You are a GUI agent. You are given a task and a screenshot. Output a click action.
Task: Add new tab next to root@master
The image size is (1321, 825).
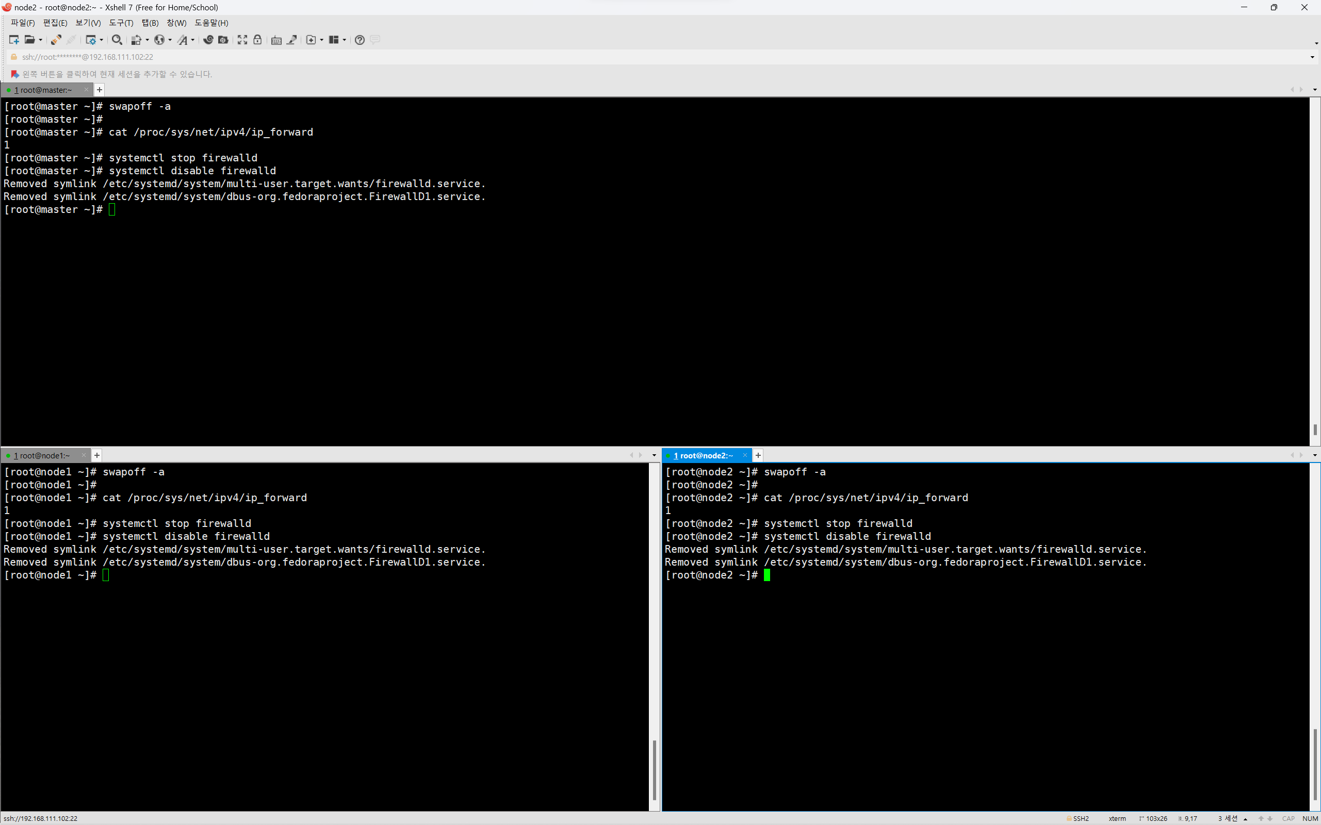100,90
